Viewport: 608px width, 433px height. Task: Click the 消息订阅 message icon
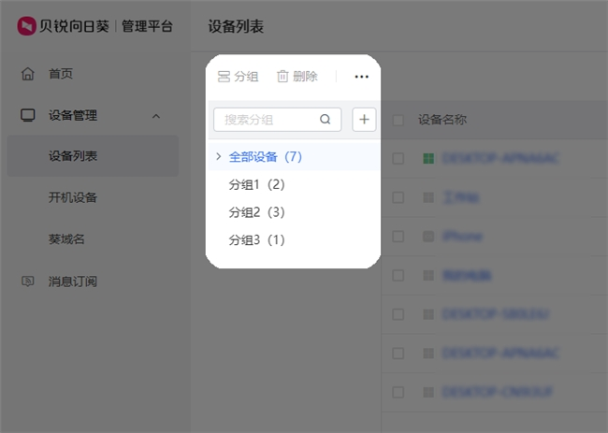pyautogui.click(x=28, y=281)
